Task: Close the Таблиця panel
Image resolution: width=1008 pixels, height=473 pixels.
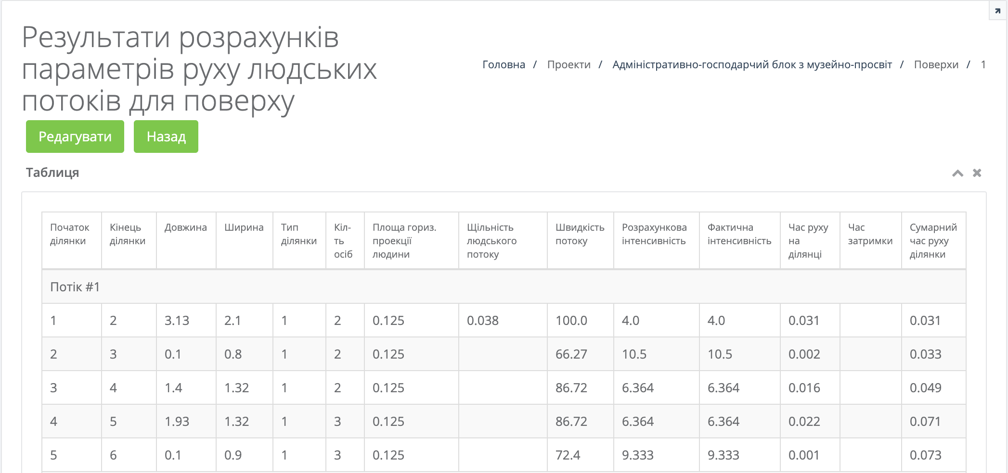Action: pos(977,173)
